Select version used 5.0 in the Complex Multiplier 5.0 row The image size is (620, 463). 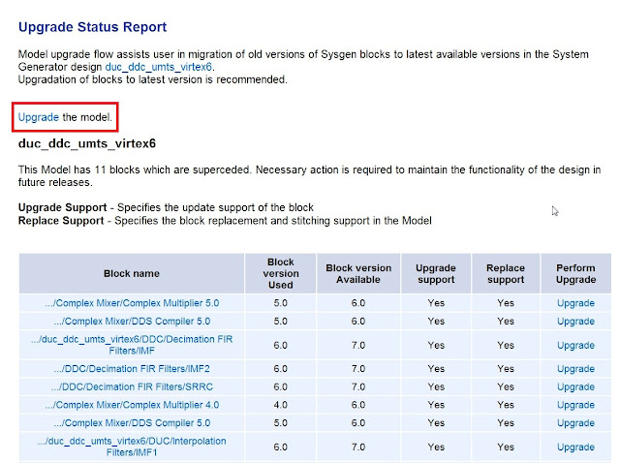[280, 303]
